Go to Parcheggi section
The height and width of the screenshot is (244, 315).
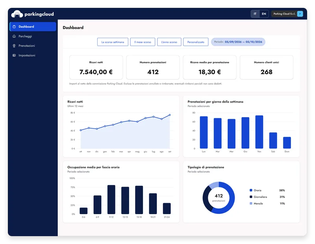33,36
